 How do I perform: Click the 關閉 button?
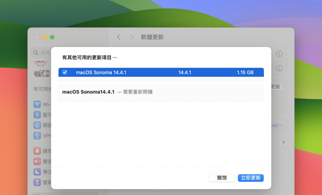(x=222, y=178)
